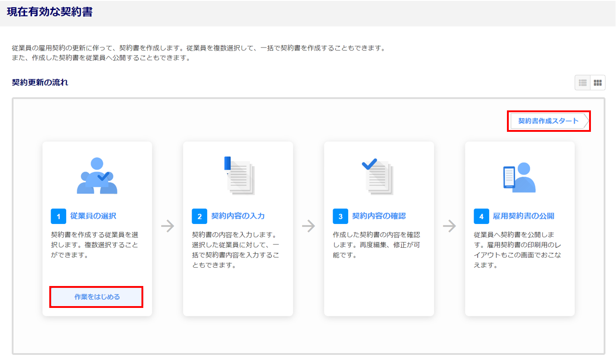Open the 契約内容の入力 step title
Viewport: 616px width, 359px height.
(238, 216)
